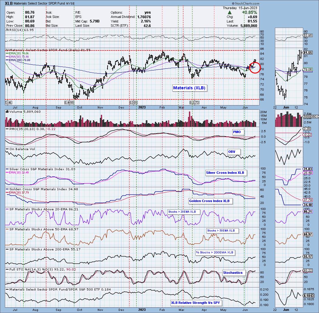Click the XLB ticker symbol in header
319x313 pixels.
tap(9, 3)
